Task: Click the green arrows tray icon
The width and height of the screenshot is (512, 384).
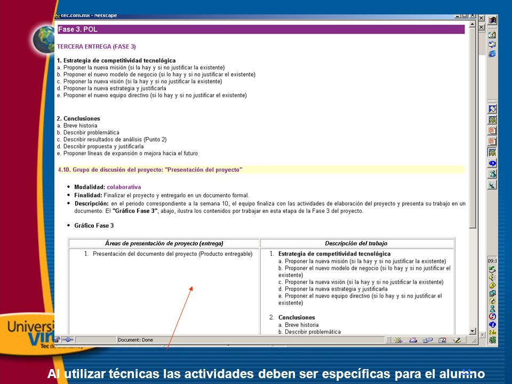Action: coord(492,269)
